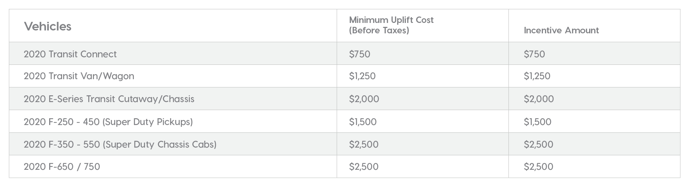Click the 2020 Transit Van/Wagon cell
Viewport: 689px width, 187px height.
coord(79,76)
